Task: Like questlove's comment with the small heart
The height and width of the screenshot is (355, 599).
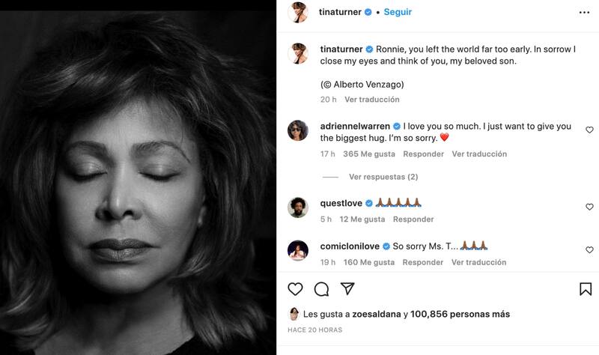Action: tap(589, 207)
